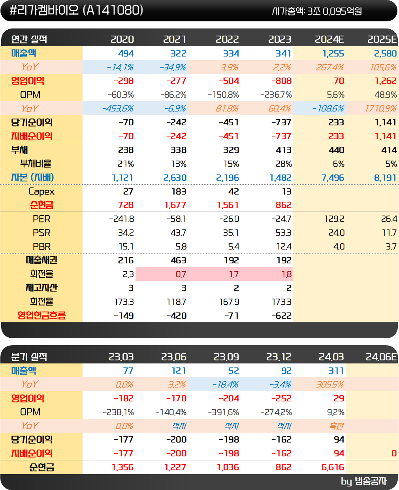The height and width of the screenshot is (490, 399).
Task: Click PER value 129.2
Action: click(x=334, y=219)
